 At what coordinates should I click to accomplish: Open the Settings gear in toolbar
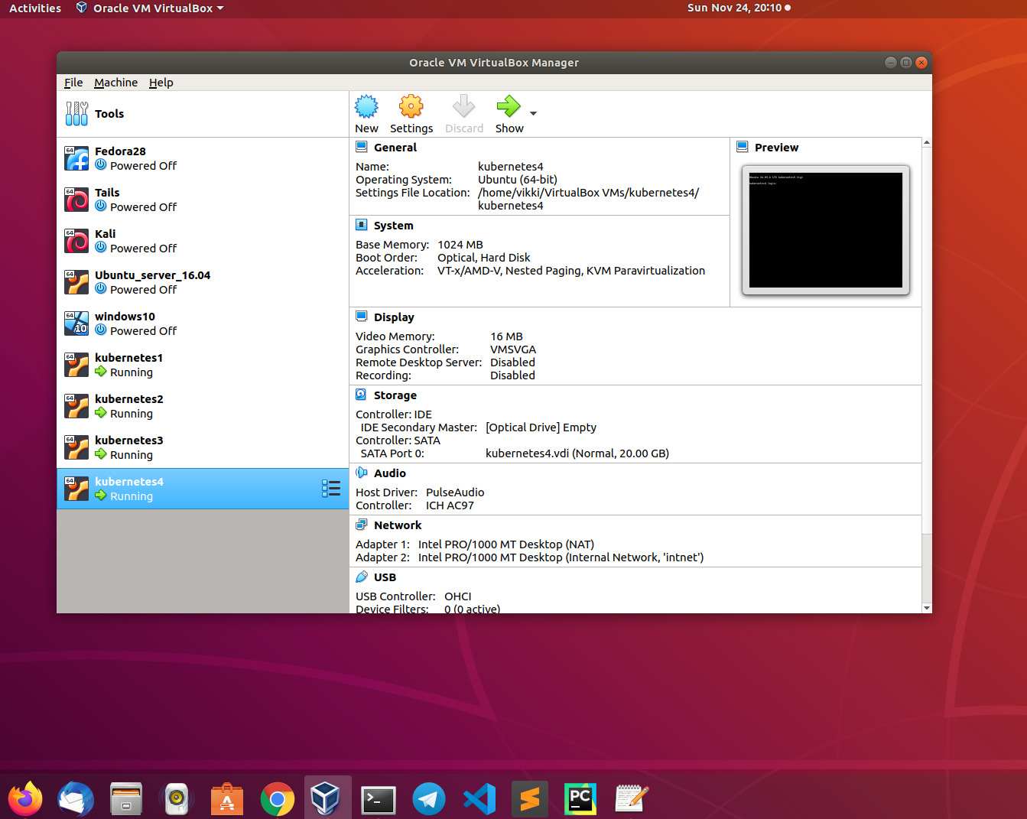411,106
